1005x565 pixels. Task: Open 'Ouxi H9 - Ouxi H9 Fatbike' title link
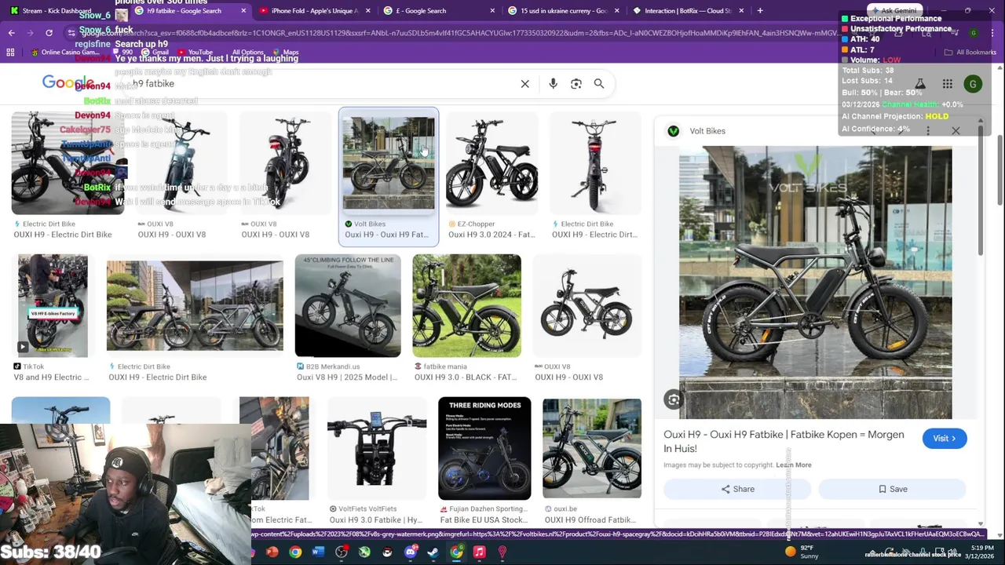[784, 441]
